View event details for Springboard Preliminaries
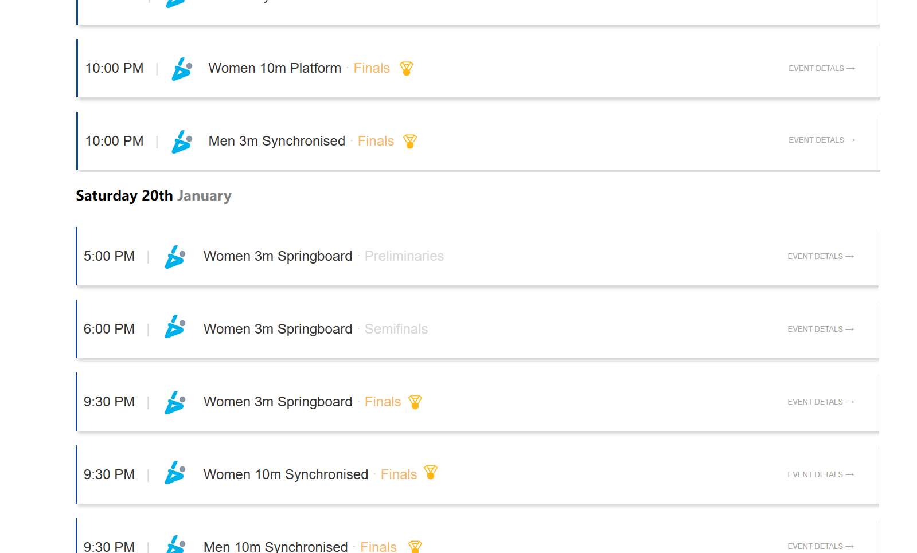This screenshot has height=553, width=917. coord(820,256)
